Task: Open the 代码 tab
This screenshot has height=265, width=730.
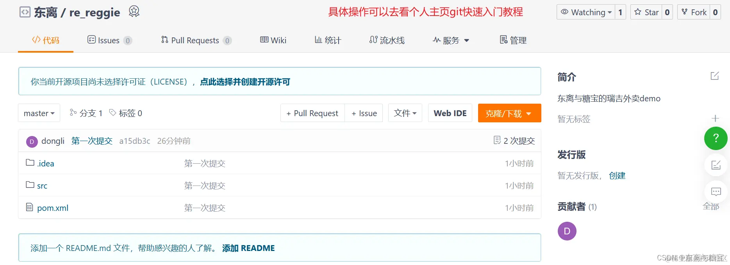Action: pos(46,40)
